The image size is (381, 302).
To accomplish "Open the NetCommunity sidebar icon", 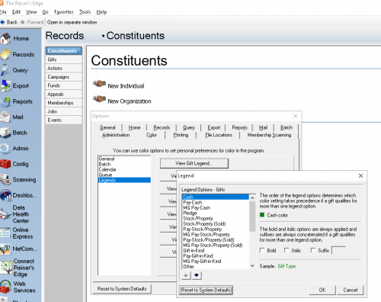I will click(x=5, y=249).
